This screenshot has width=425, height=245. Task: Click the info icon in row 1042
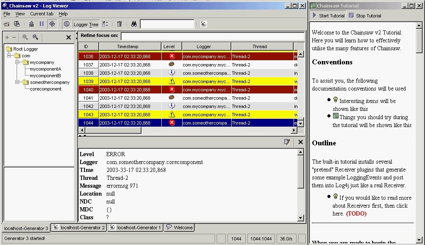tap(172, 106)
